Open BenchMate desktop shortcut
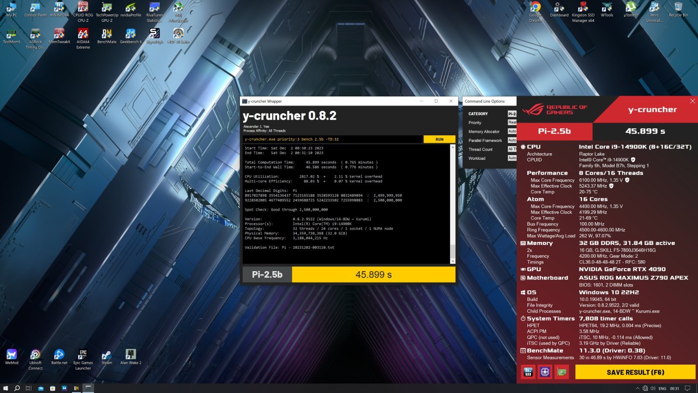 pos(107,37)
